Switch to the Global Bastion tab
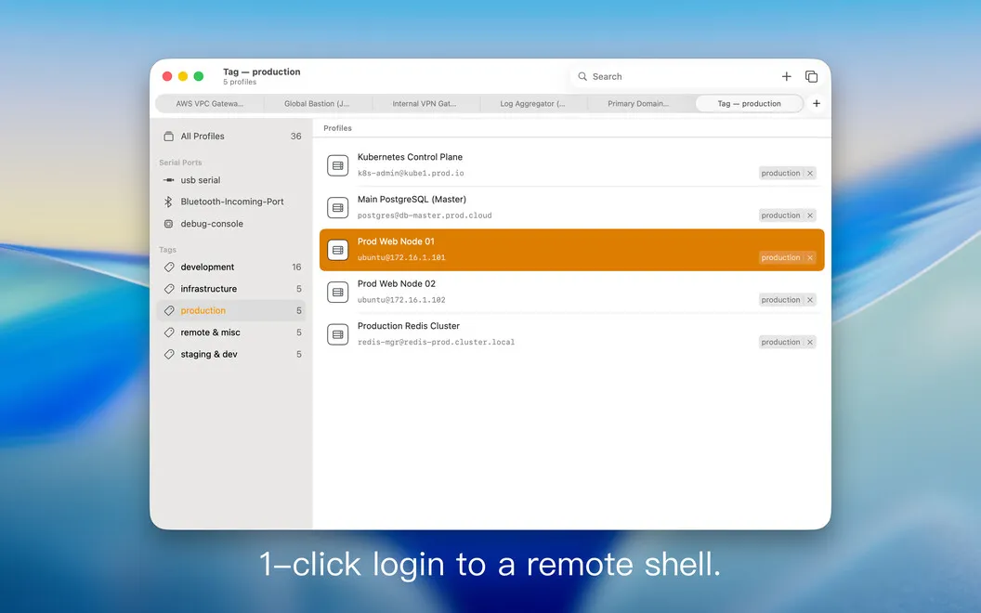Screen dimensions: 981x613 pos(317,104)
